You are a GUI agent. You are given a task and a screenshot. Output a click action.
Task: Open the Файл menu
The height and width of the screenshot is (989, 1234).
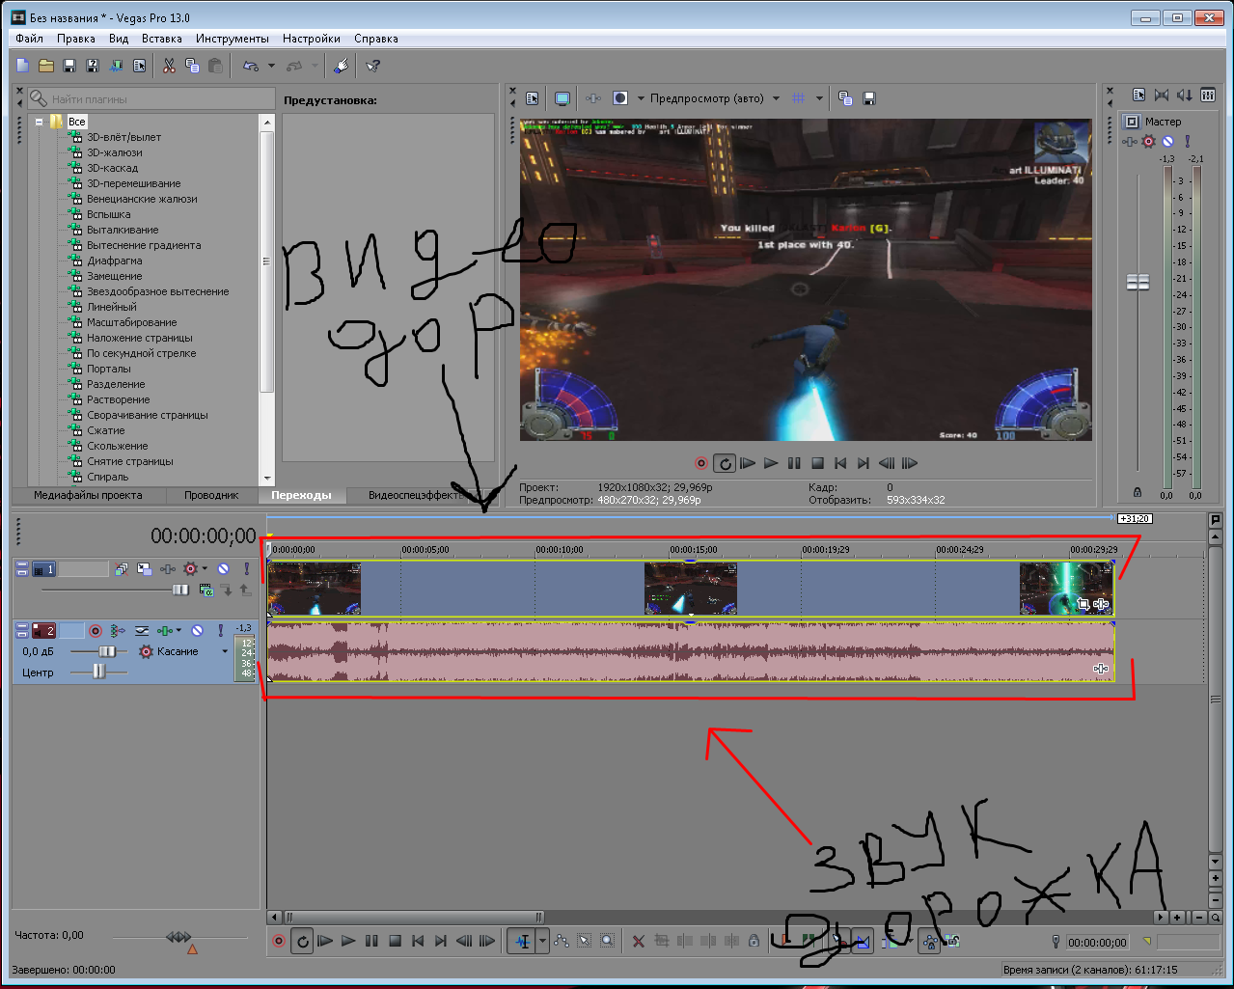pyautogui.click(x=29, y=39)
